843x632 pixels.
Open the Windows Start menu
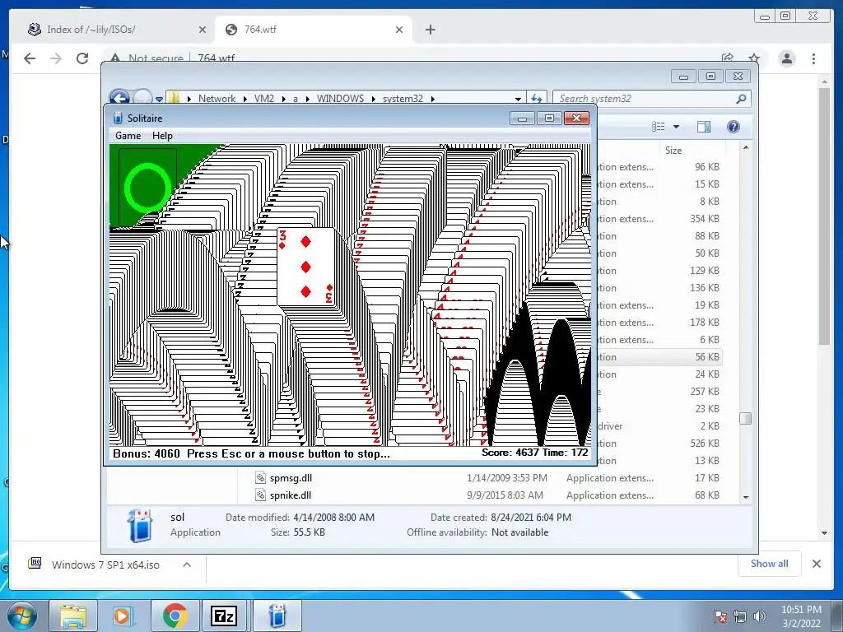[x=21, y=616]
